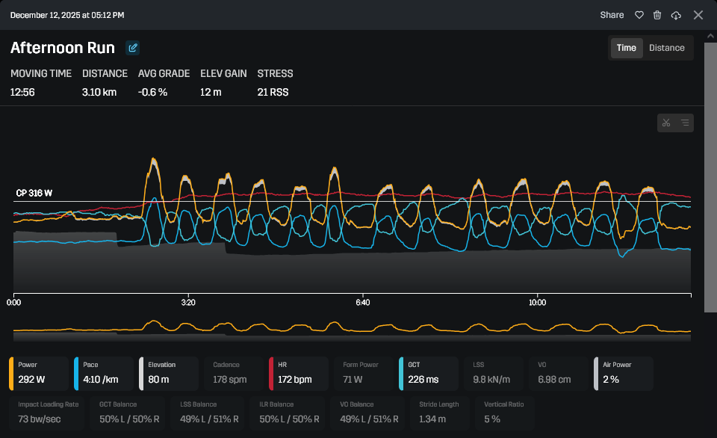Click the mini overview chart range strip
Image resolution: width=717 pixels, height=438 pixels.
pos(352,330)
